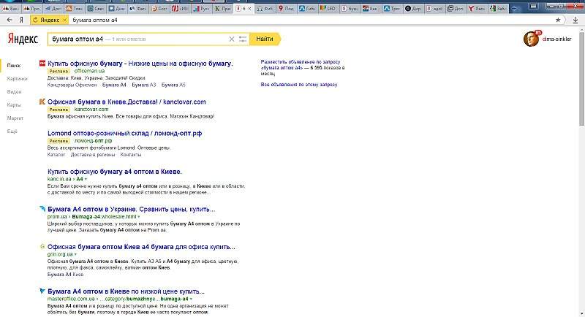
Task: Click the yellow Найти search button
Action: tap(265, 39)
